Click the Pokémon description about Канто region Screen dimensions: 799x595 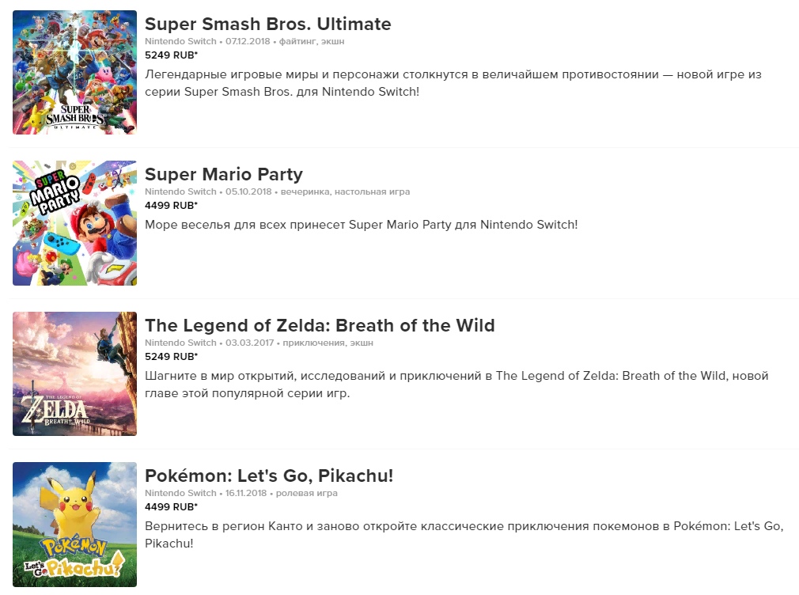pos(464,534)
